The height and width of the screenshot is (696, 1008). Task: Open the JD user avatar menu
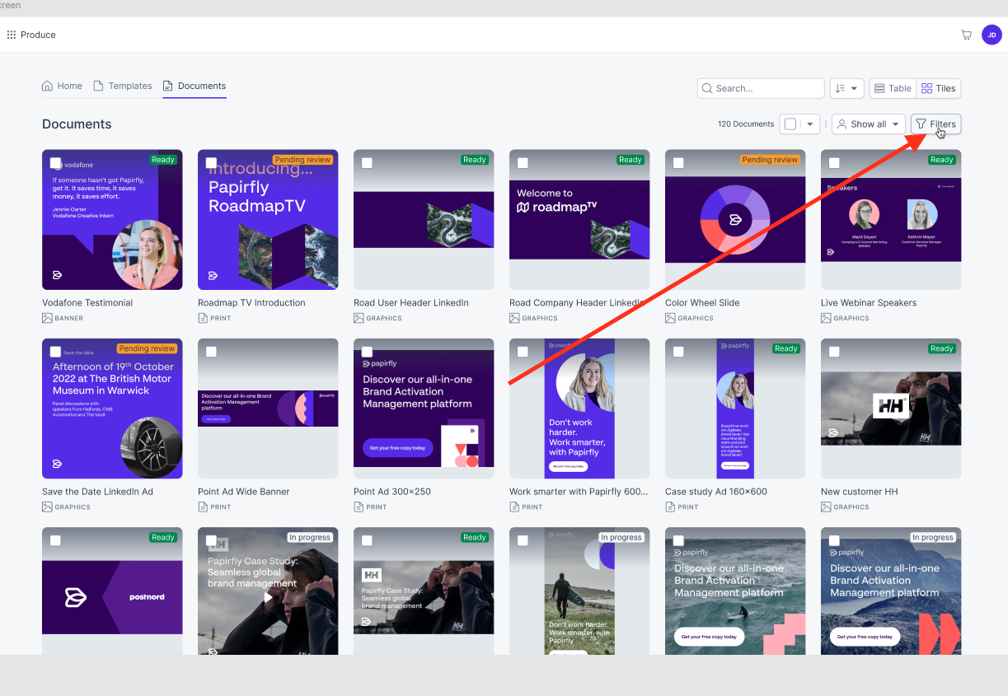pyautogui.click(x=992, y=35)
